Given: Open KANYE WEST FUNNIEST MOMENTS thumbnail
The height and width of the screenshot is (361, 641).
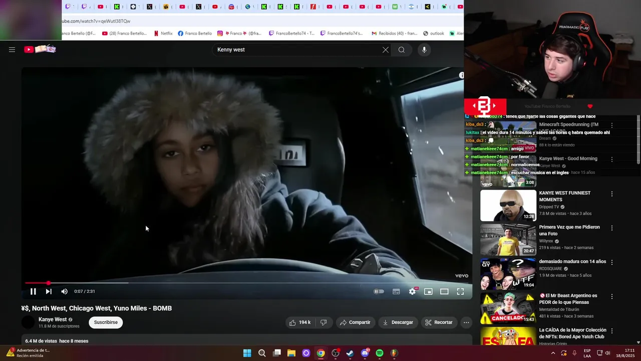Looking at the screenshot, I should [508, 206].
